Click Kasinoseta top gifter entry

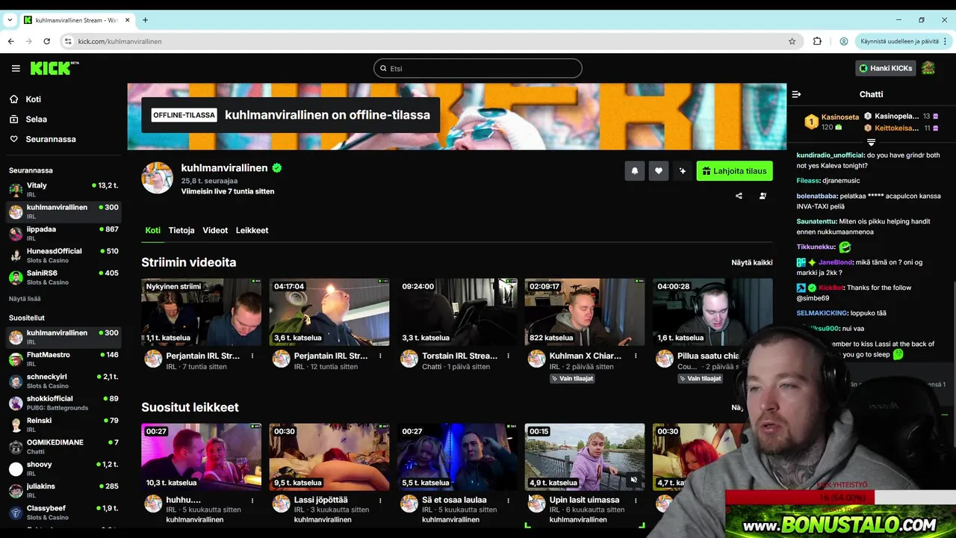831,122
